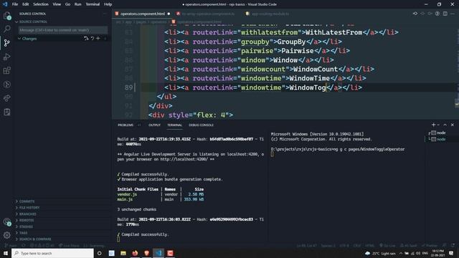Open the Go menu
The height and width of the screenshot is (258, 459).
tap(67, 4)
